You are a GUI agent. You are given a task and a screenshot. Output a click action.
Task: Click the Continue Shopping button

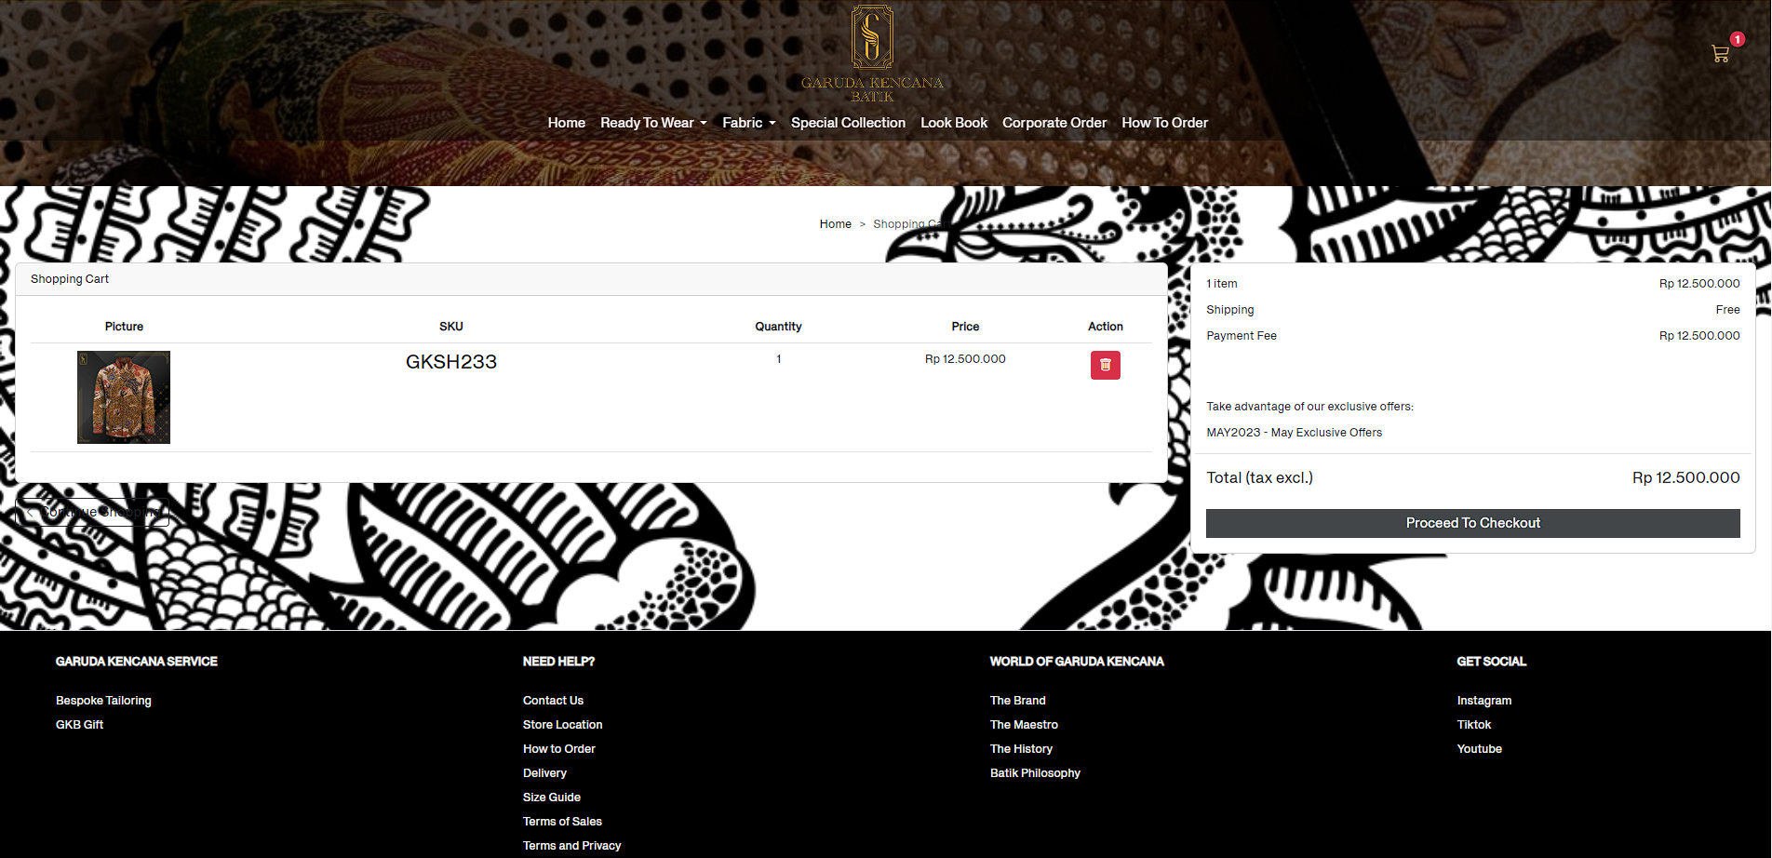(x=92, y=512)
